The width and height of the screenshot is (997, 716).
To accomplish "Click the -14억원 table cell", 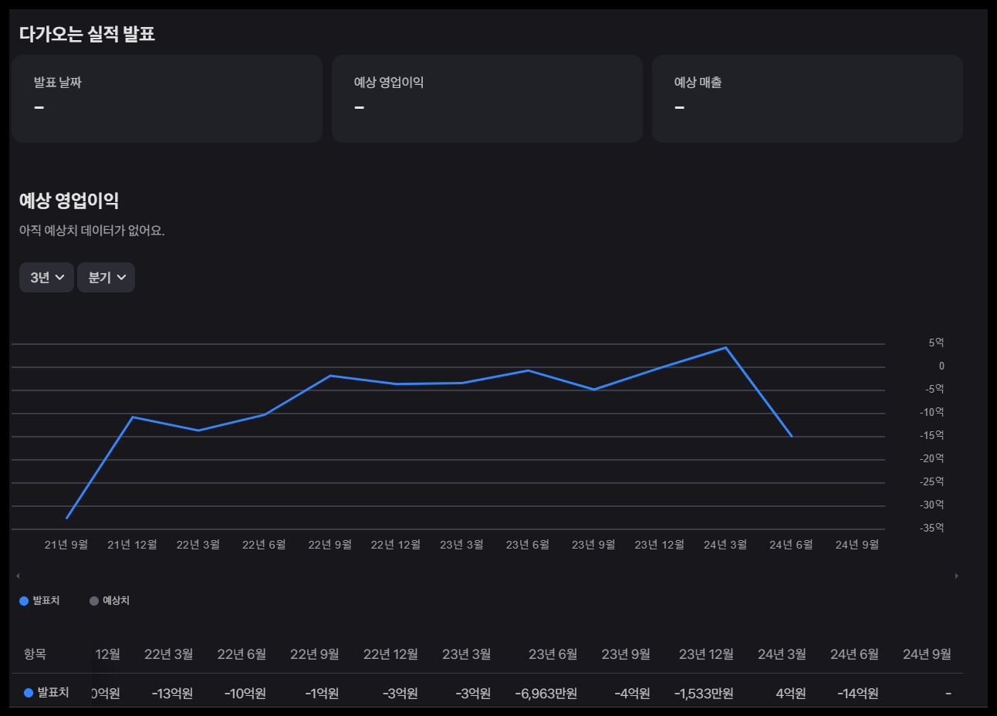I will 858,694.
